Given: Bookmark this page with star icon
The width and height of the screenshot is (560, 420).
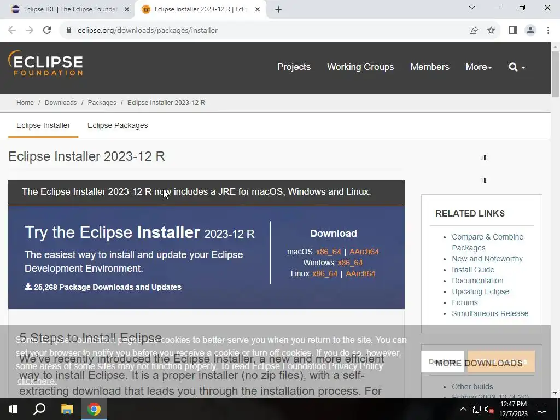Looking at the screenshot, I should [x=491, y=31].
